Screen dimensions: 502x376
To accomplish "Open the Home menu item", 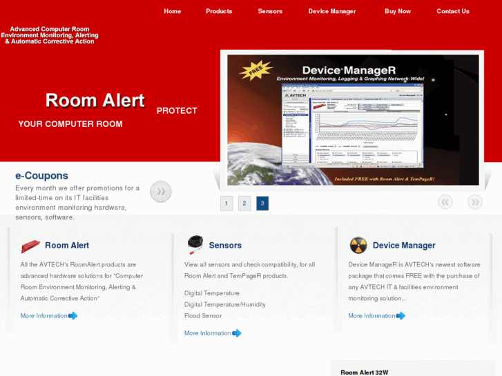I will point(172,11).
